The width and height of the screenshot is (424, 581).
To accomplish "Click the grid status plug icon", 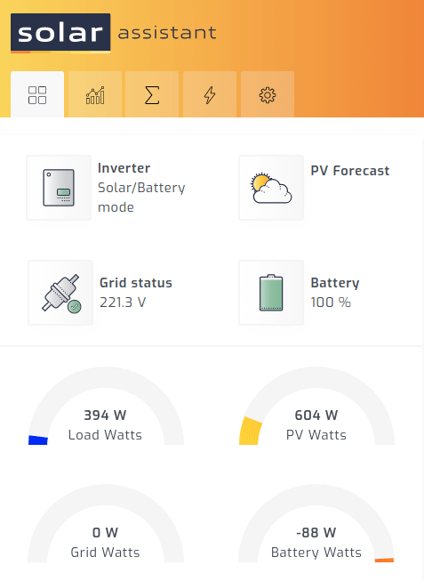I will [x=60, y=293].
